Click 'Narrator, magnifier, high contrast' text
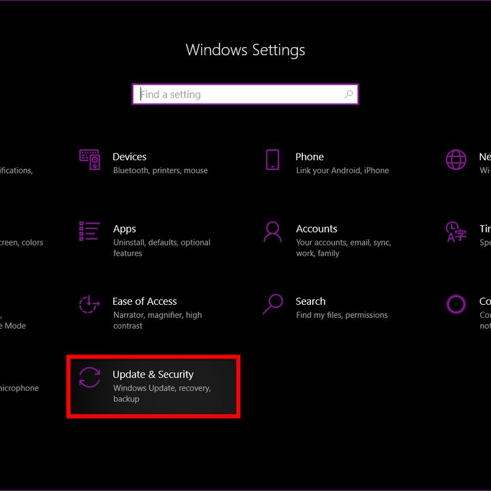Screen dimensions: 491x491 (158, 320)
